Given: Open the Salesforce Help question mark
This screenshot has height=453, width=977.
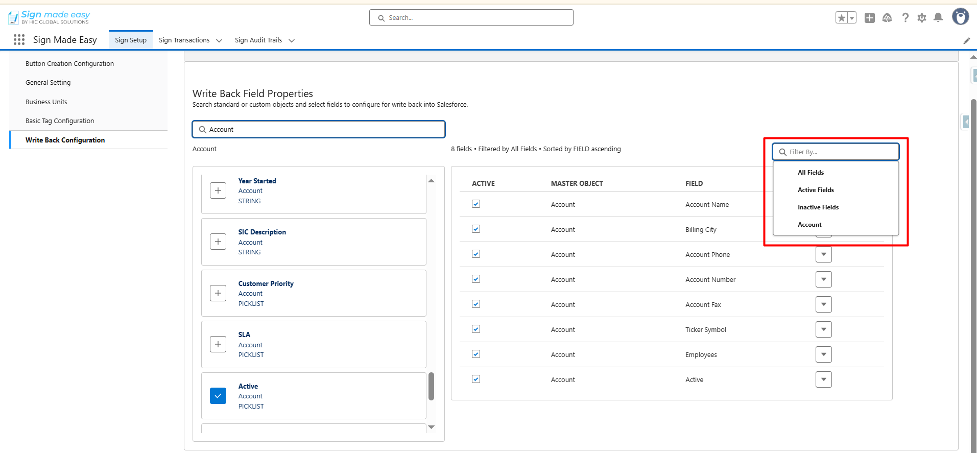Looking at the screenshot, I should (x=905, y=18).
